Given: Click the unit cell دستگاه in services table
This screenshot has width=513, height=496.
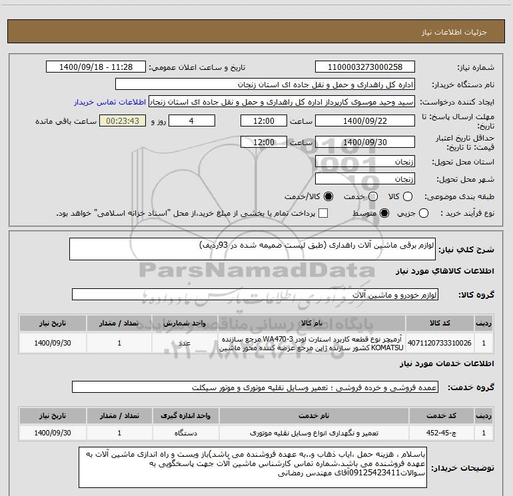Looking at the screenshot, I should [x=185, y=433].
